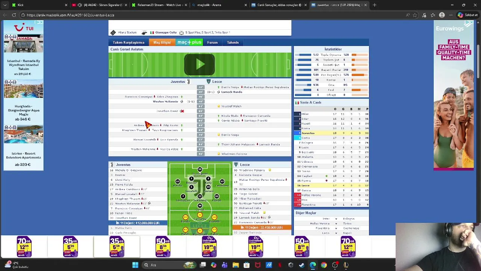Open Netflix from the taskbar

tap(280, 265)
